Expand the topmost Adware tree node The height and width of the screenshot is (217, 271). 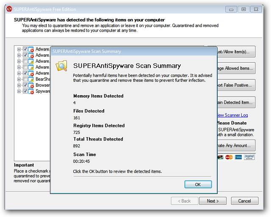pyautogui.click(x=19, y=49)
